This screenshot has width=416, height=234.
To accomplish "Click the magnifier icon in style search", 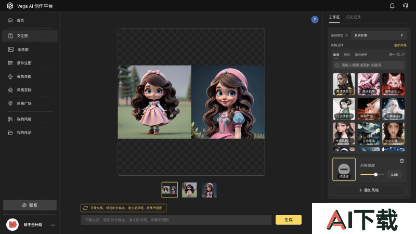I will (x=337, y=66).
